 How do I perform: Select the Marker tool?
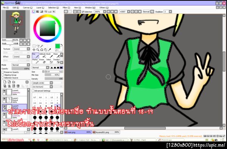pyautogui.click(x=36, y=61)
